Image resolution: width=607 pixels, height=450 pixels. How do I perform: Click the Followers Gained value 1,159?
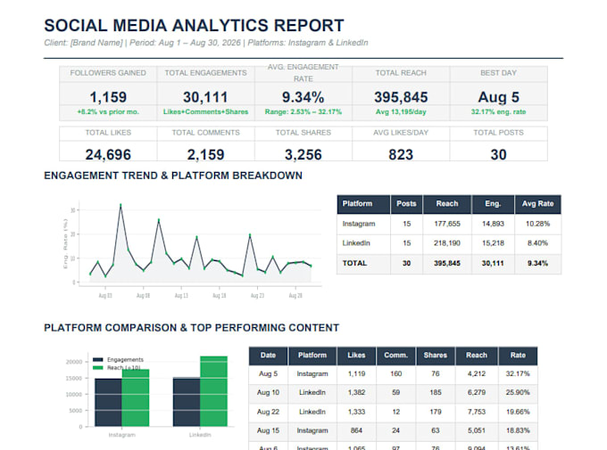tap(108, 97)
